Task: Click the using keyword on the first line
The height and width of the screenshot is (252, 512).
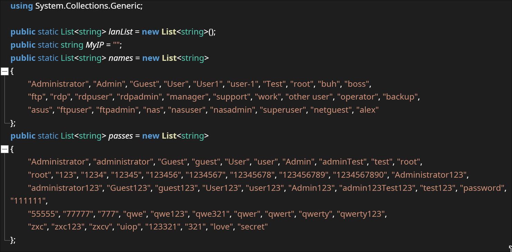Action: (21, 6)
